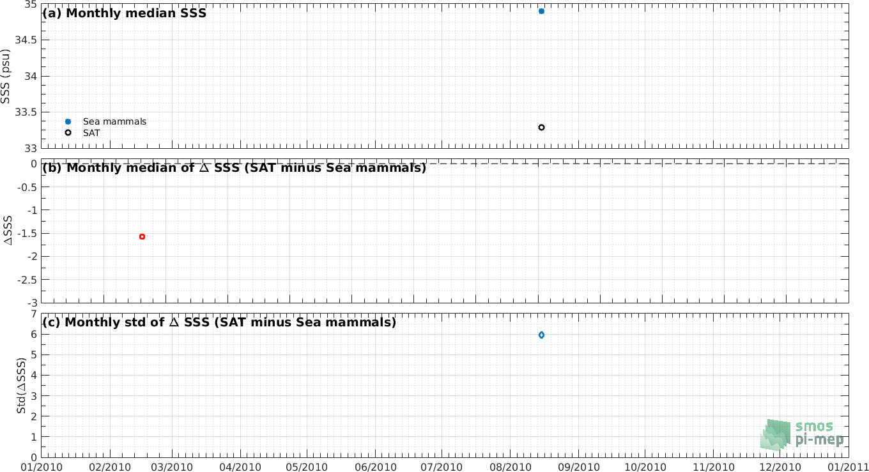Click the 12/2010 x-axis tick label
Viewport: 869px width, 472px height.
779,466
